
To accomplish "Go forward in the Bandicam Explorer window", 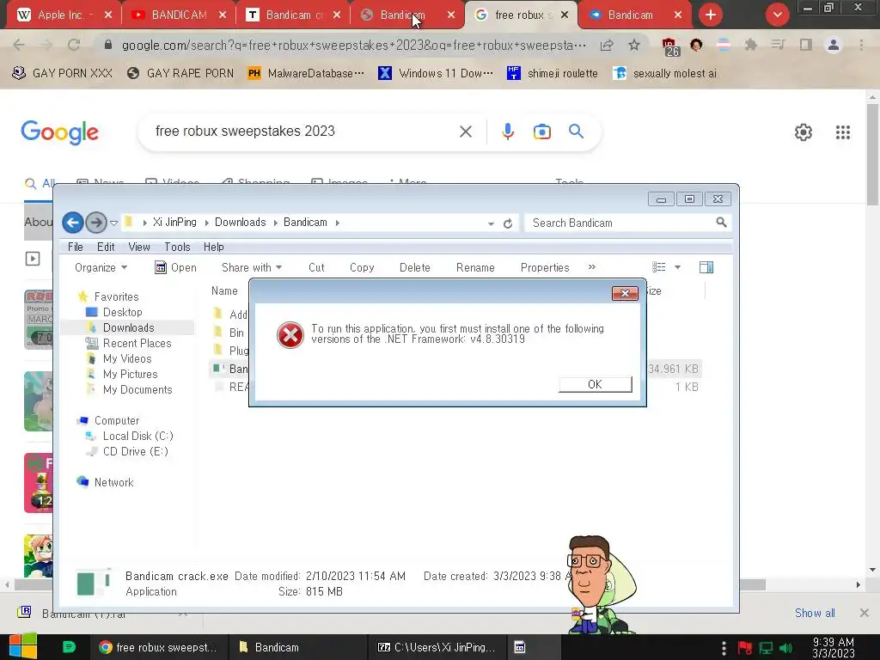I will (x=96, y=223).
